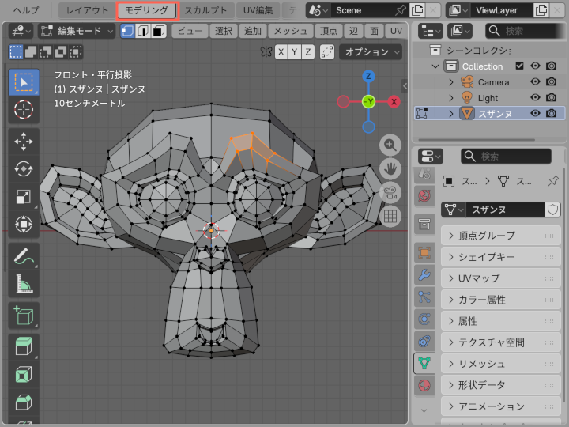The image size is (569, 427).
Task: Switch to vertex select mode
Action: click(x=128, y=31)
